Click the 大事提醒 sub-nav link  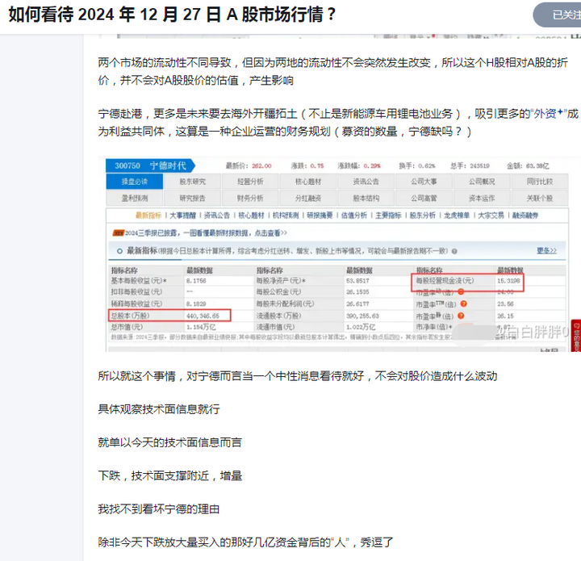182,216
